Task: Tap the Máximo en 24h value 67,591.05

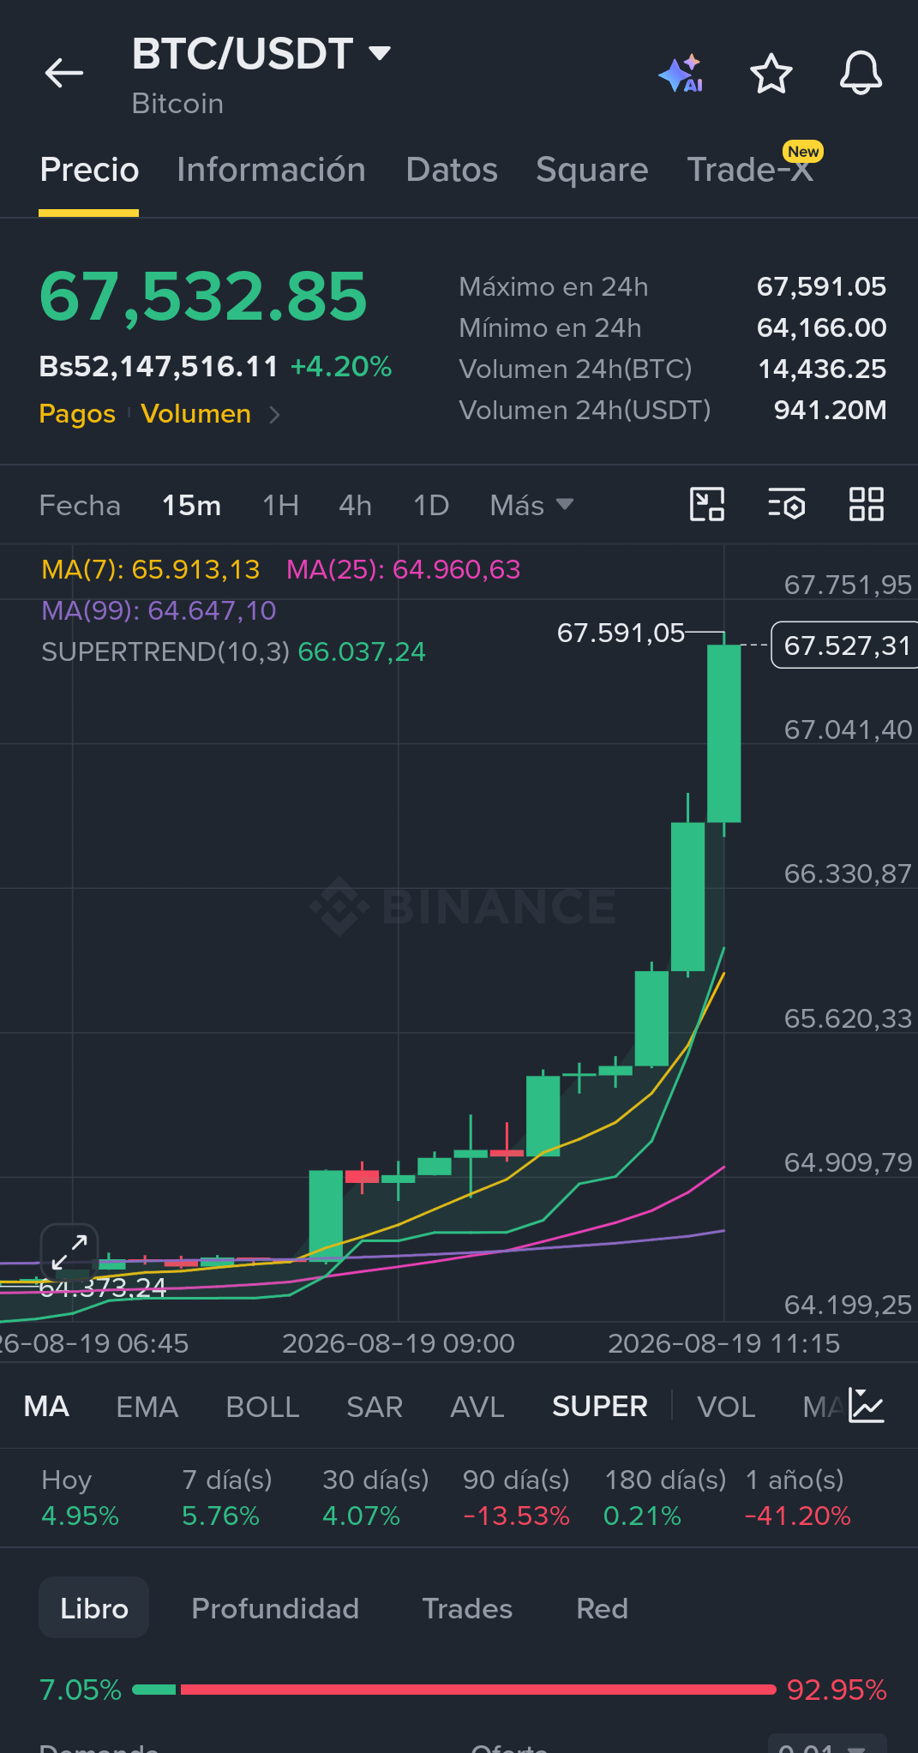Action: [x=821, y=286]
